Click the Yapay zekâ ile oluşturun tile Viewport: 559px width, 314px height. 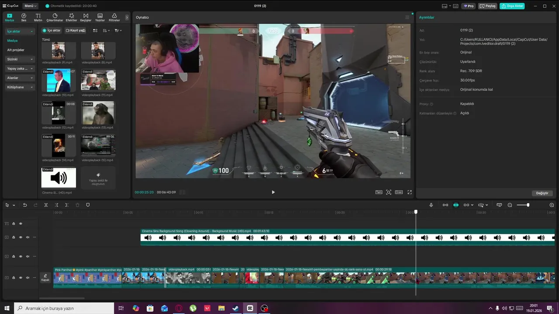[98, 178]
